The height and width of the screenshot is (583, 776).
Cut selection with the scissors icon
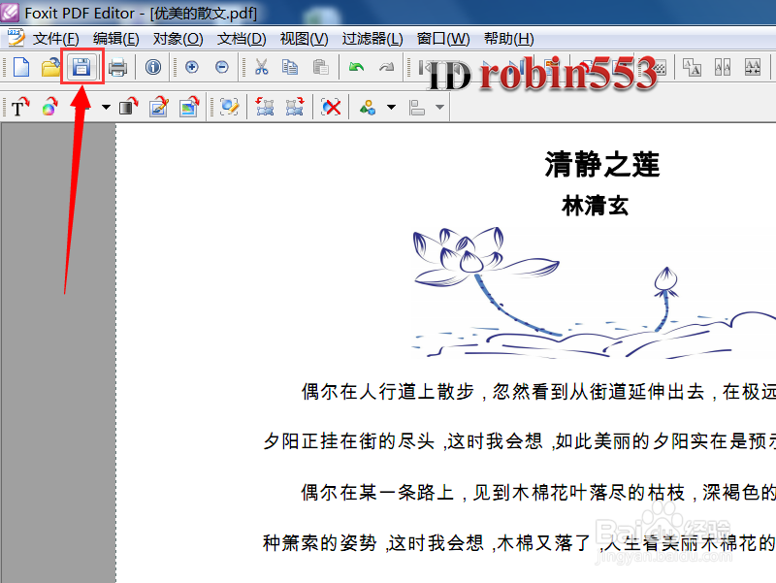pyautogui.click(x=261, y=67)
